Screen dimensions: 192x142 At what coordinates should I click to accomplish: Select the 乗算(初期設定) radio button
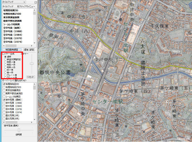click(5, 59)
